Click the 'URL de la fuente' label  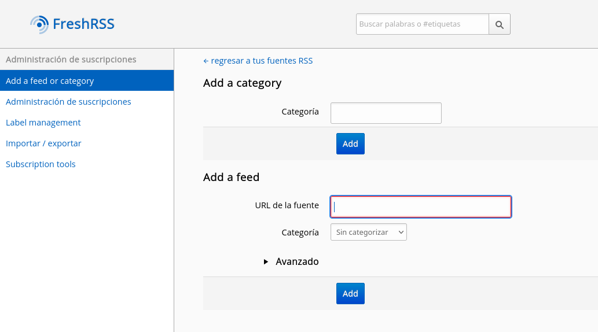pyautogui.click(x=287, y=205)
